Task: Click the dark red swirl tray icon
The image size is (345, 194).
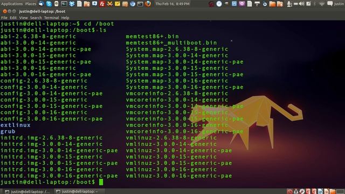Action: tap(211, 4)
